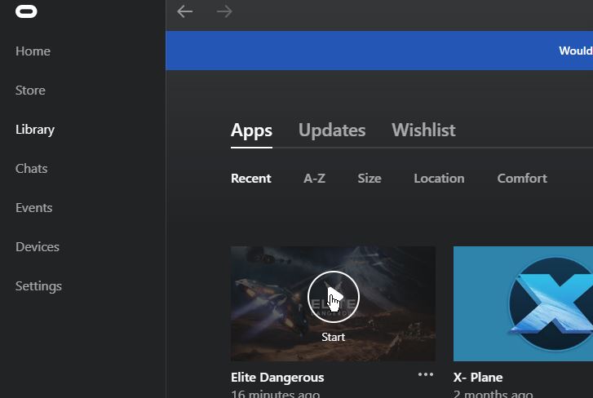Switch to the Wishlist tab

point(423,130)
